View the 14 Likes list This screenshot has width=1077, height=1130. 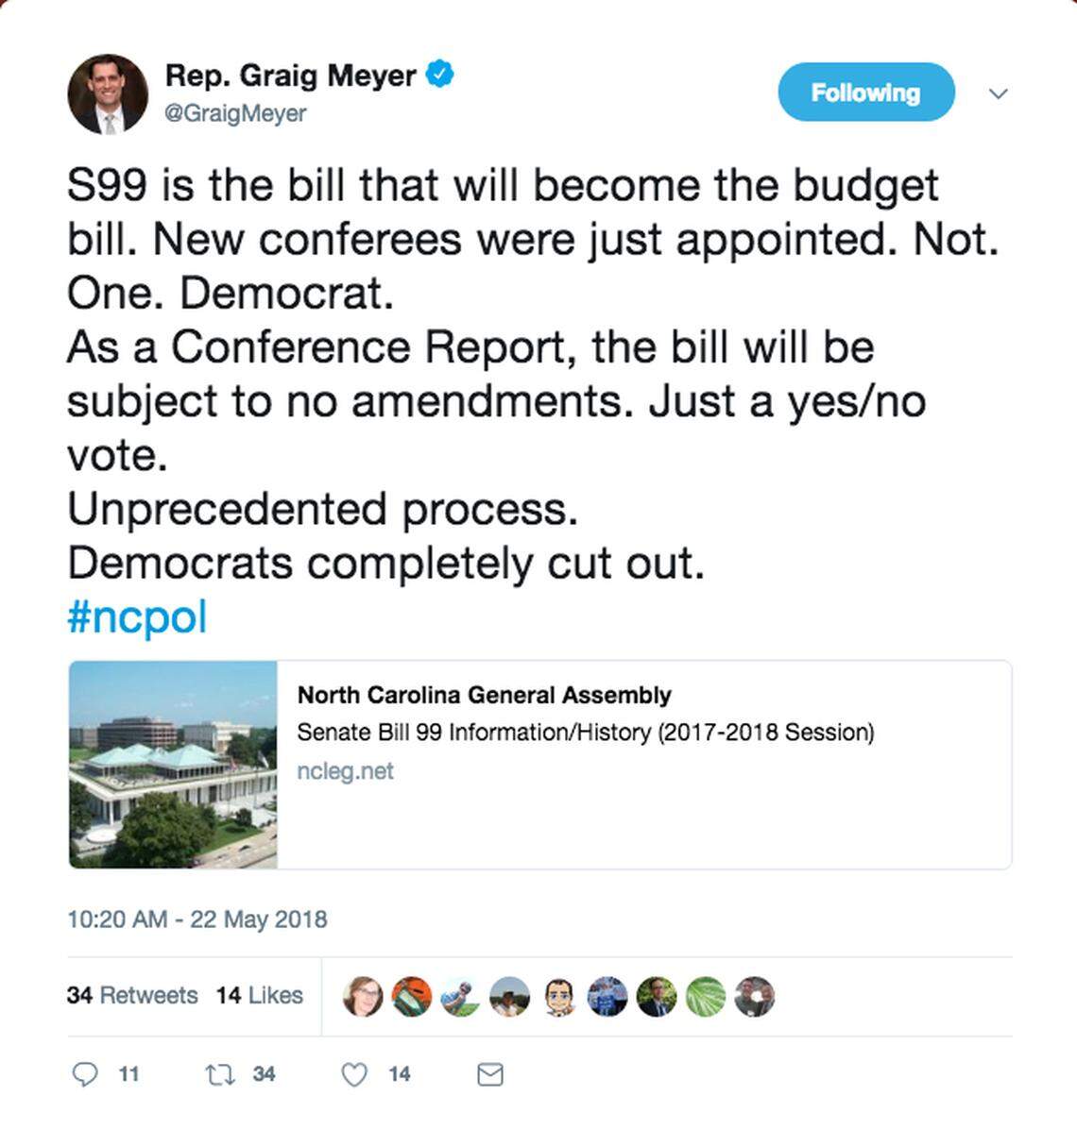[259, 995]
